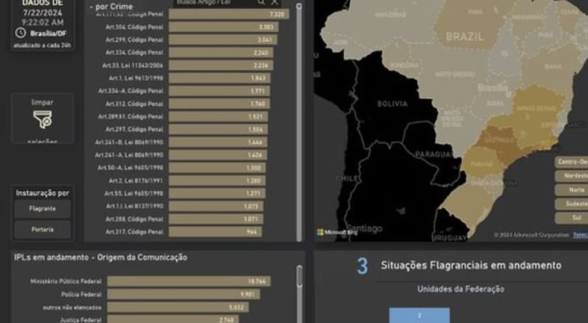The width and height of the screenshot is (588, 323).
Task: Select the Nordeste region filter
Action: pyautogui.click(x=572, y=176)
